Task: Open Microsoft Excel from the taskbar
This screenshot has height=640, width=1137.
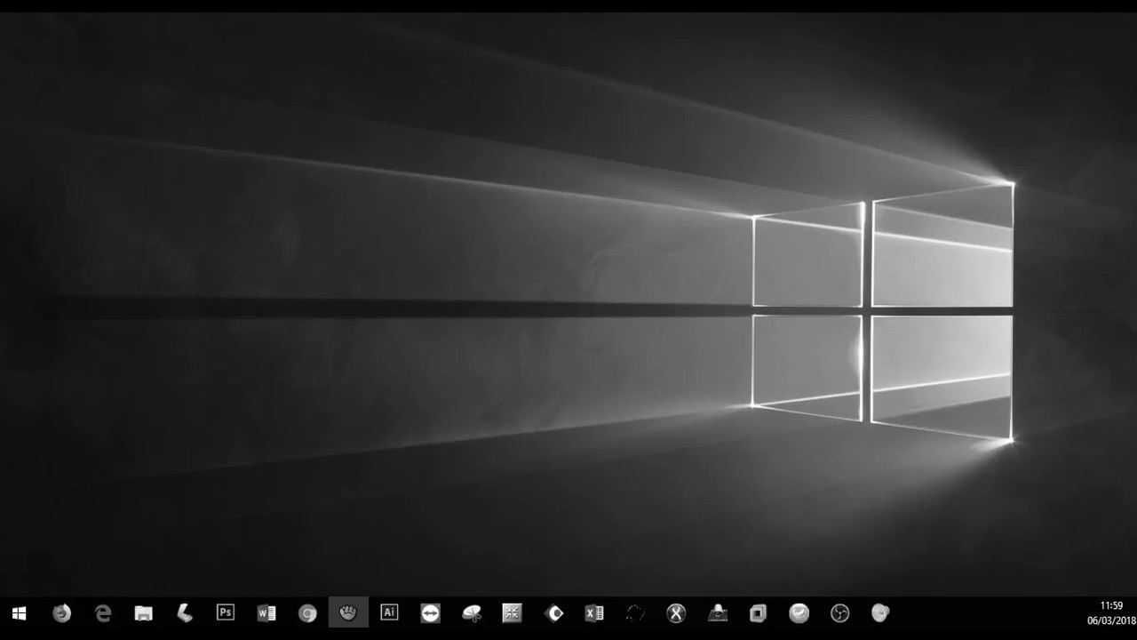Action: 594,613
